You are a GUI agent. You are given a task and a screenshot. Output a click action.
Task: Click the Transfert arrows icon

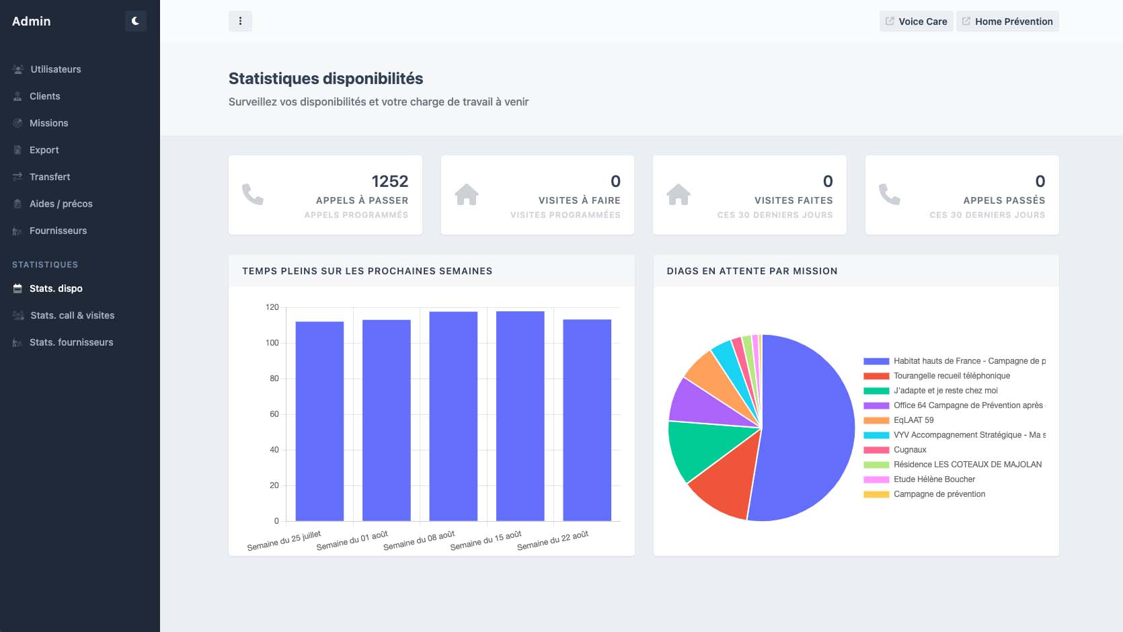pyautogui.click(x=17, y=177)
